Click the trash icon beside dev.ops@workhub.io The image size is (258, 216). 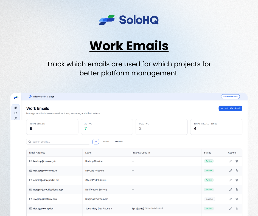pyautogui.click(x=237, y=170)
